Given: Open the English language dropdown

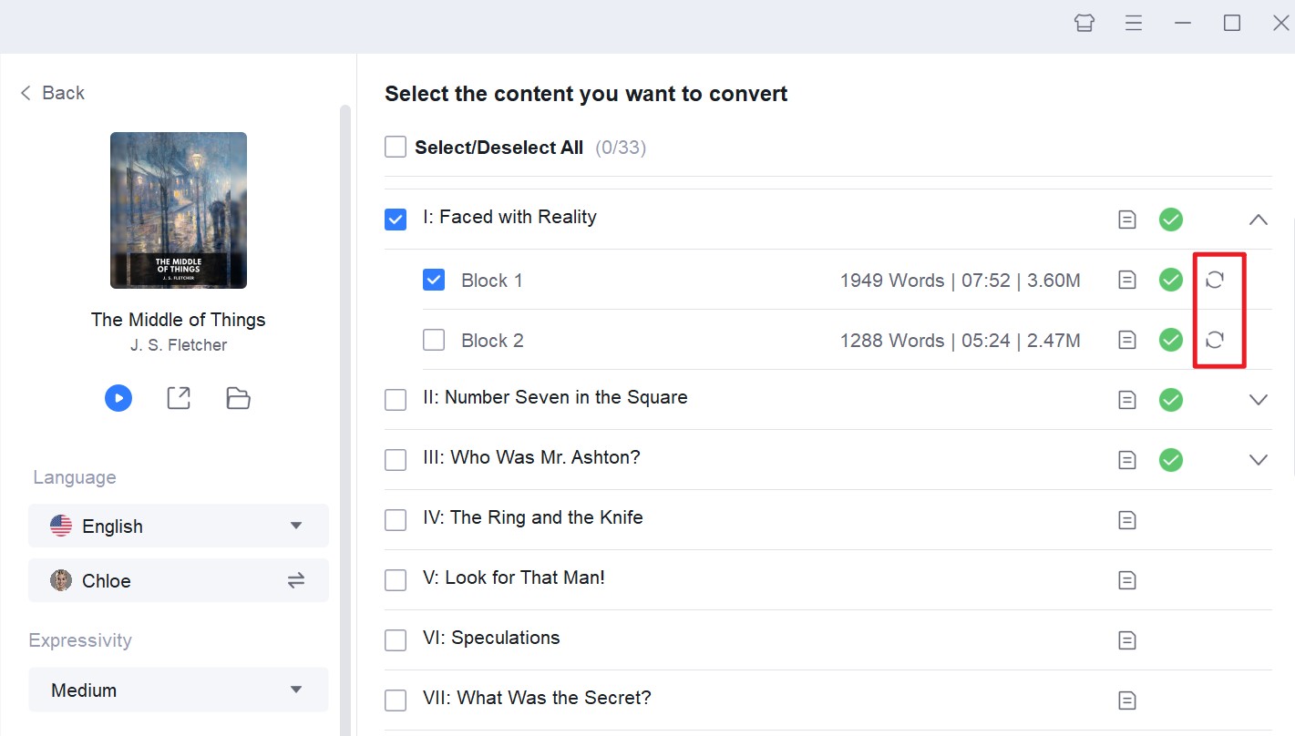Looking at the screenshot, I should tap(179, 526).
